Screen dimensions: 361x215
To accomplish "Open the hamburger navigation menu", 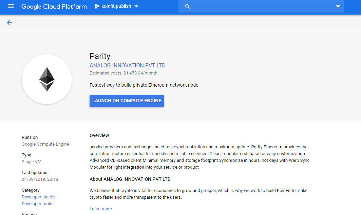I will pyautogui.click(x=11, y=6).
